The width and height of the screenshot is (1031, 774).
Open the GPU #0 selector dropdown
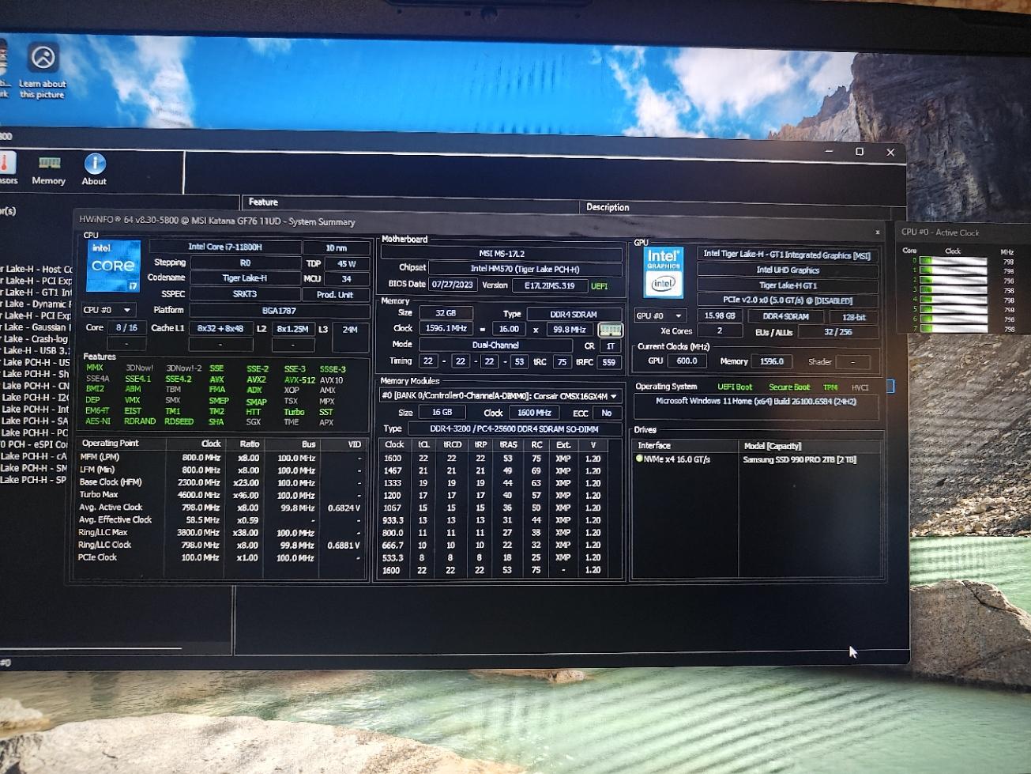click(x=660, y=315)
